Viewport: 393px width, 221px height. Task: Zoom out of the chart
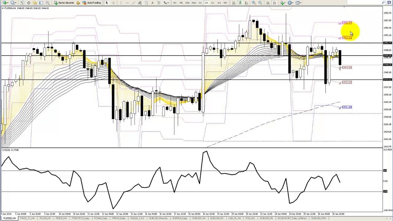point(260,3)
